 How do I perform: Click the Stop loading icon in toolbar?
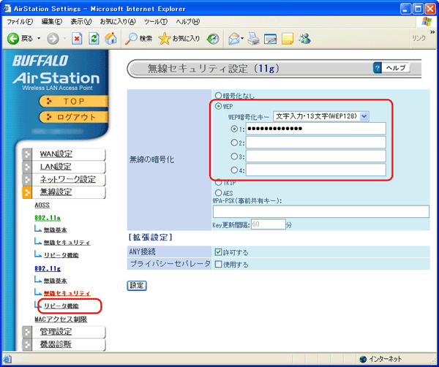(75, 38)
